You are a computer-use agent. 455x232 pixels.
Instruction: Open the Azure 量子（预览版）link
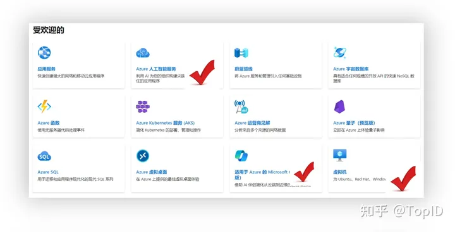pos(354,123)
